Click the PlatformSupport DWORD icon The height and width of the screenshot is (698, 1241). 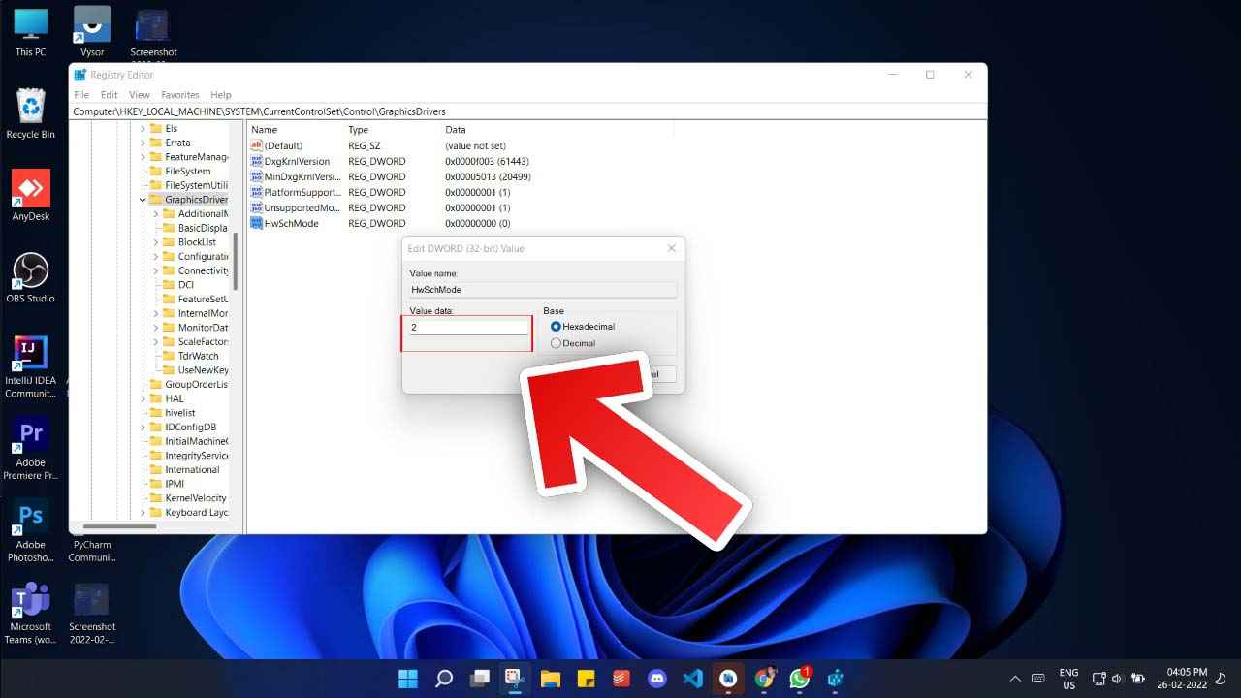pyautogui.click(x=257, y=192)
